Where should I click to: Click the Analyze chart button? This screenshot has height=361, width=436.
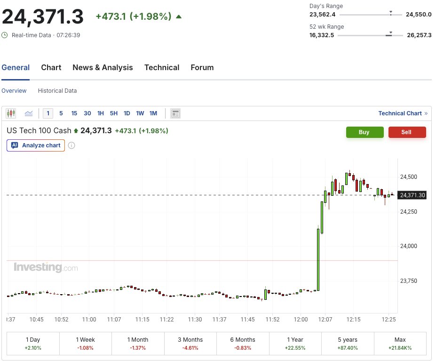(x=36, y=145)
